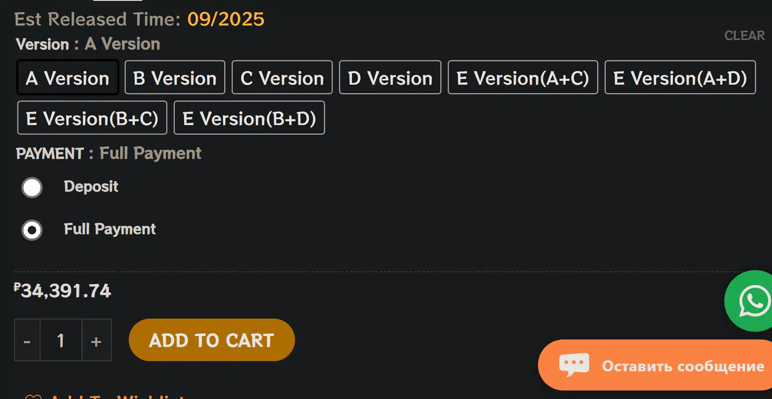Click the wishlist heart icon
Image resolution: width=772 pixels, height=399 pixels.
tap(33, 397)
